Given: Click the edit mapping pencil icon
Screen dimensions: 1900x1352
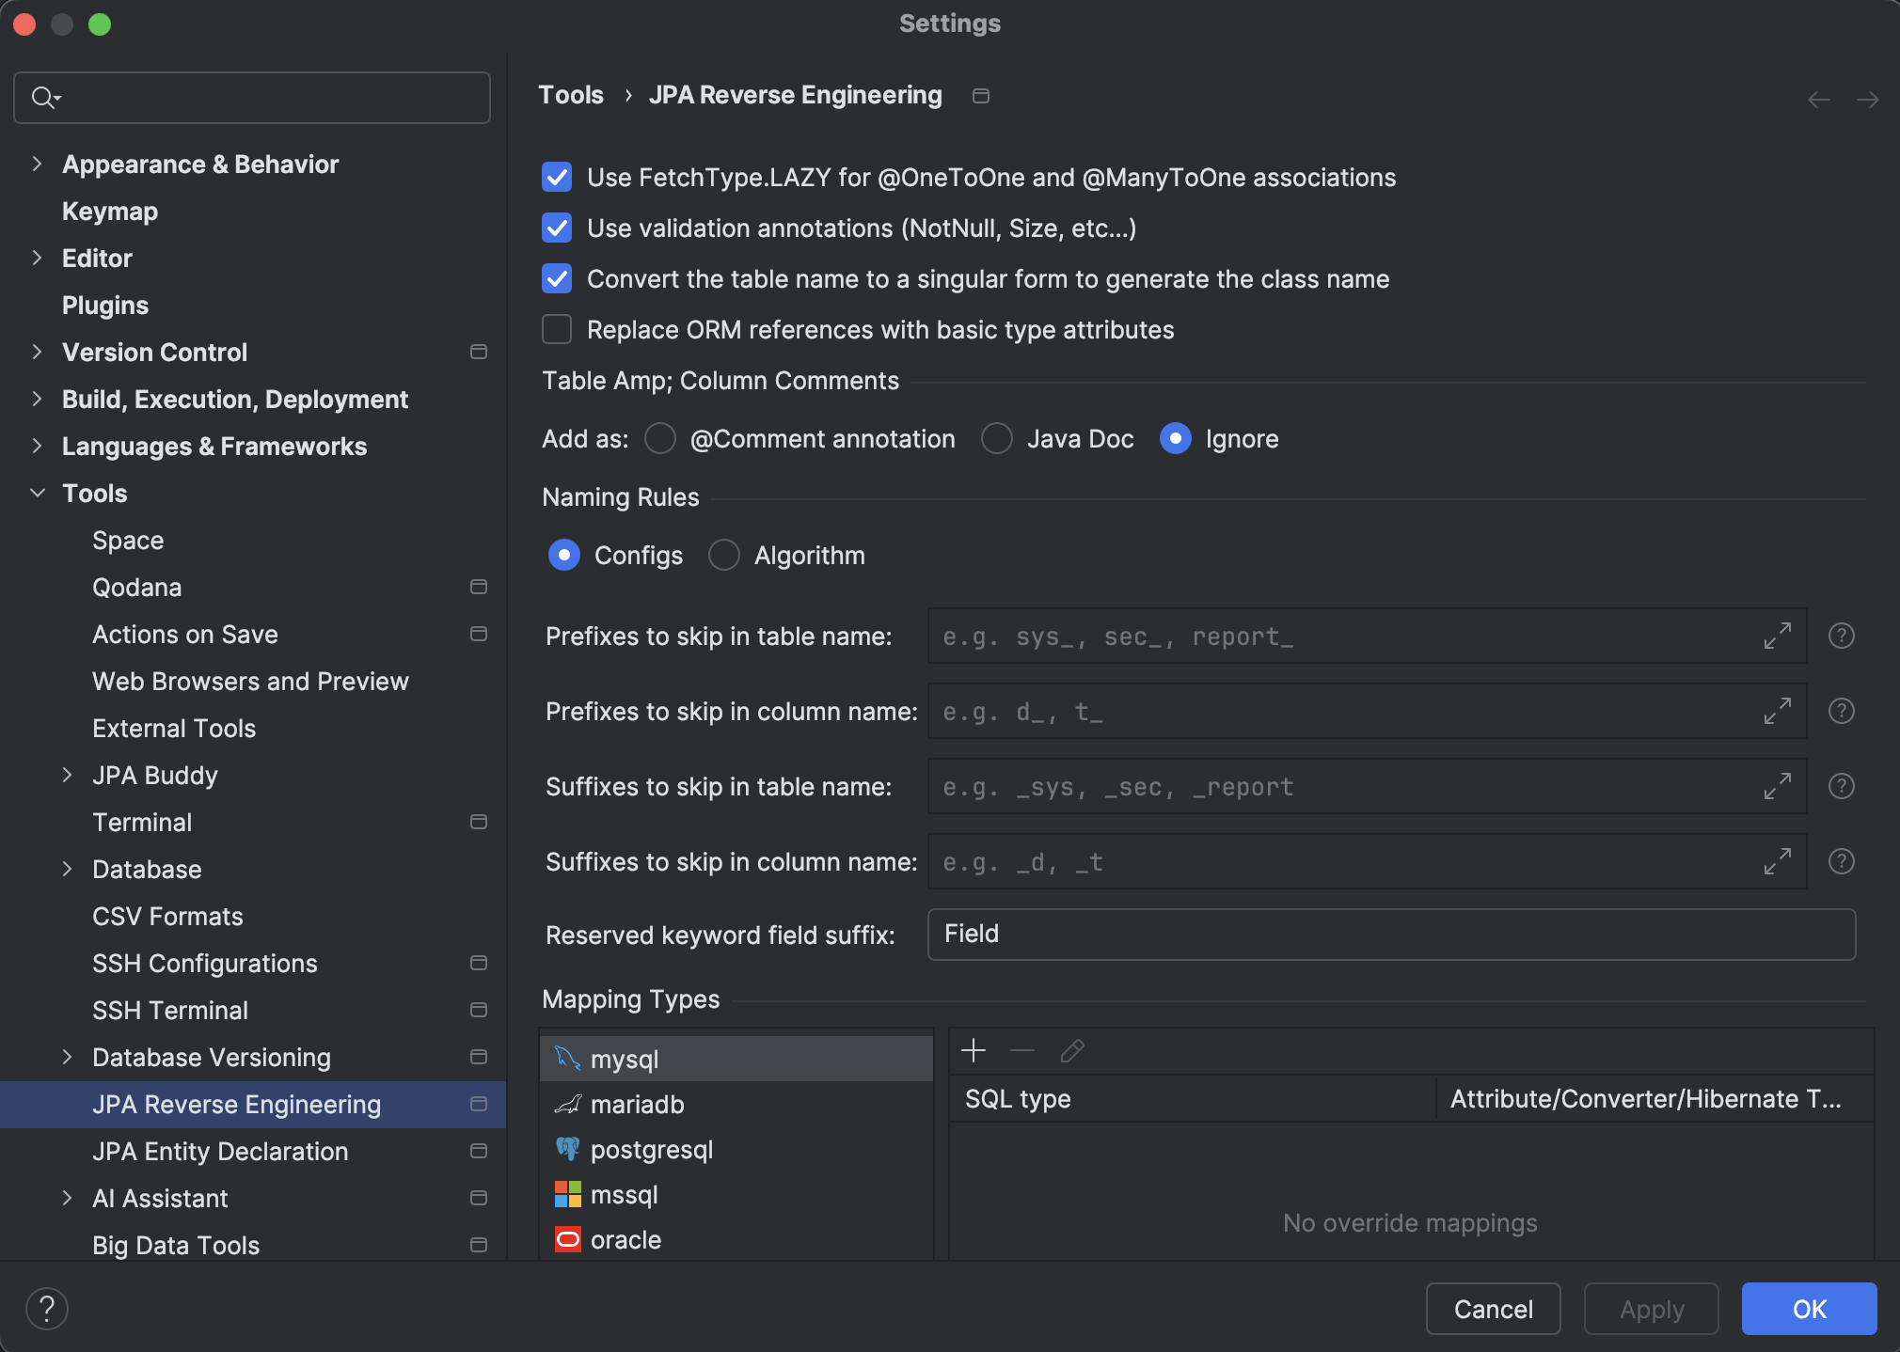Looking at the screenshot, I should [x=1071, y=1050].
